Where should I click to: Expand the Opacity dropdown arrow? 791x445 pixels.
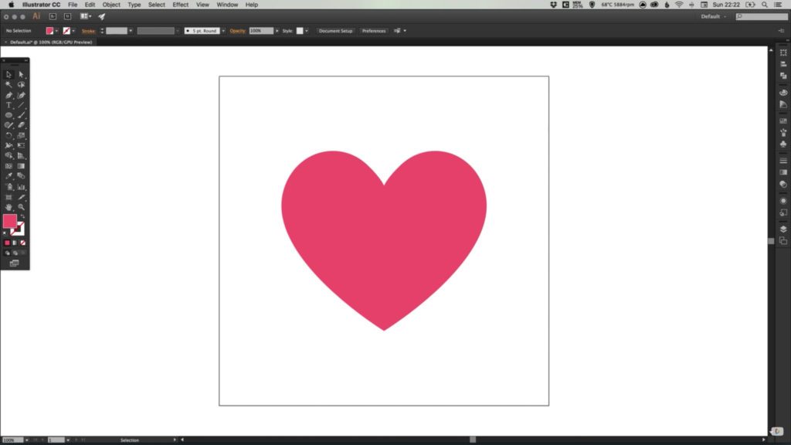(276, 31)
